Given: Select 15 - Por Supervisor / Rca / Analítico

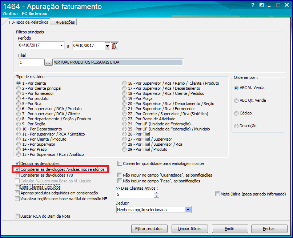Looking at the screenshot, I should [x=19, y=154].
